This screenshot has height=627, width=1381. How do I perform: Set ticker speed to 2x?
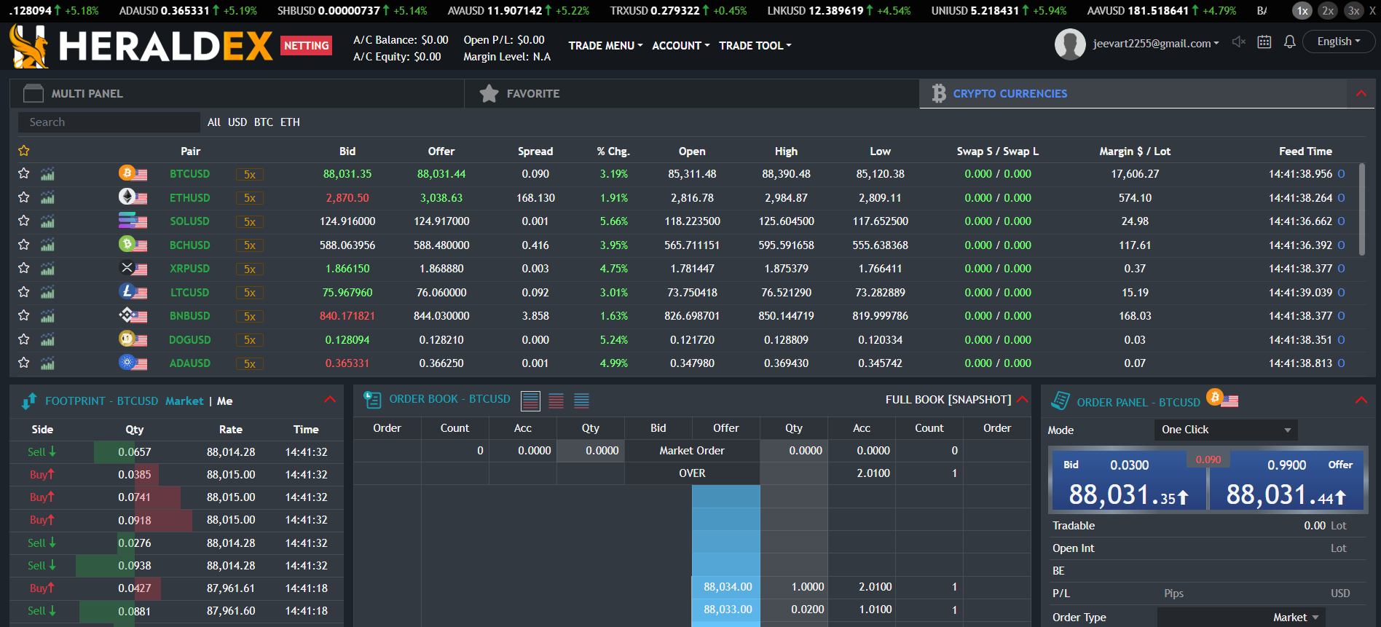pyautogui.click(x=1328, y=11)
